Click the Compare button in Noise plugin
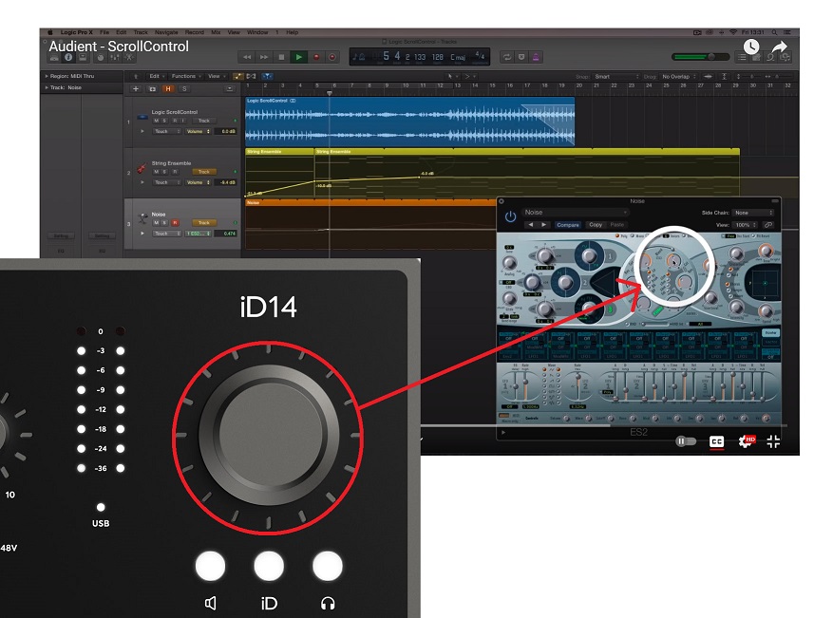 click(567, 225)
